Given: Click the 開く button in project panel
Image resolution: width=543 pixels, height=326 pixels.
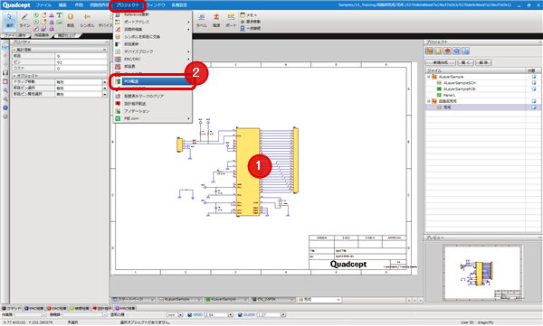Looking at the screenshot, I should tap(465, 62).
